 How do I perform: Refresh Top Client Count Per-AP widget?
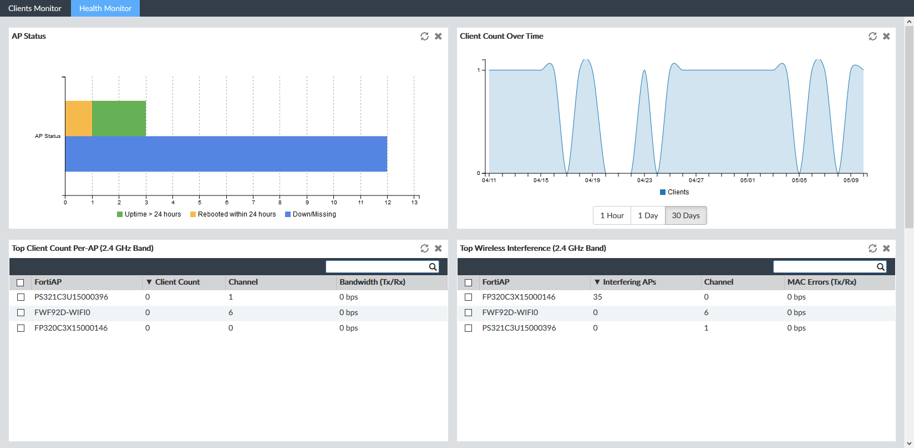click(x=424, y=248)
